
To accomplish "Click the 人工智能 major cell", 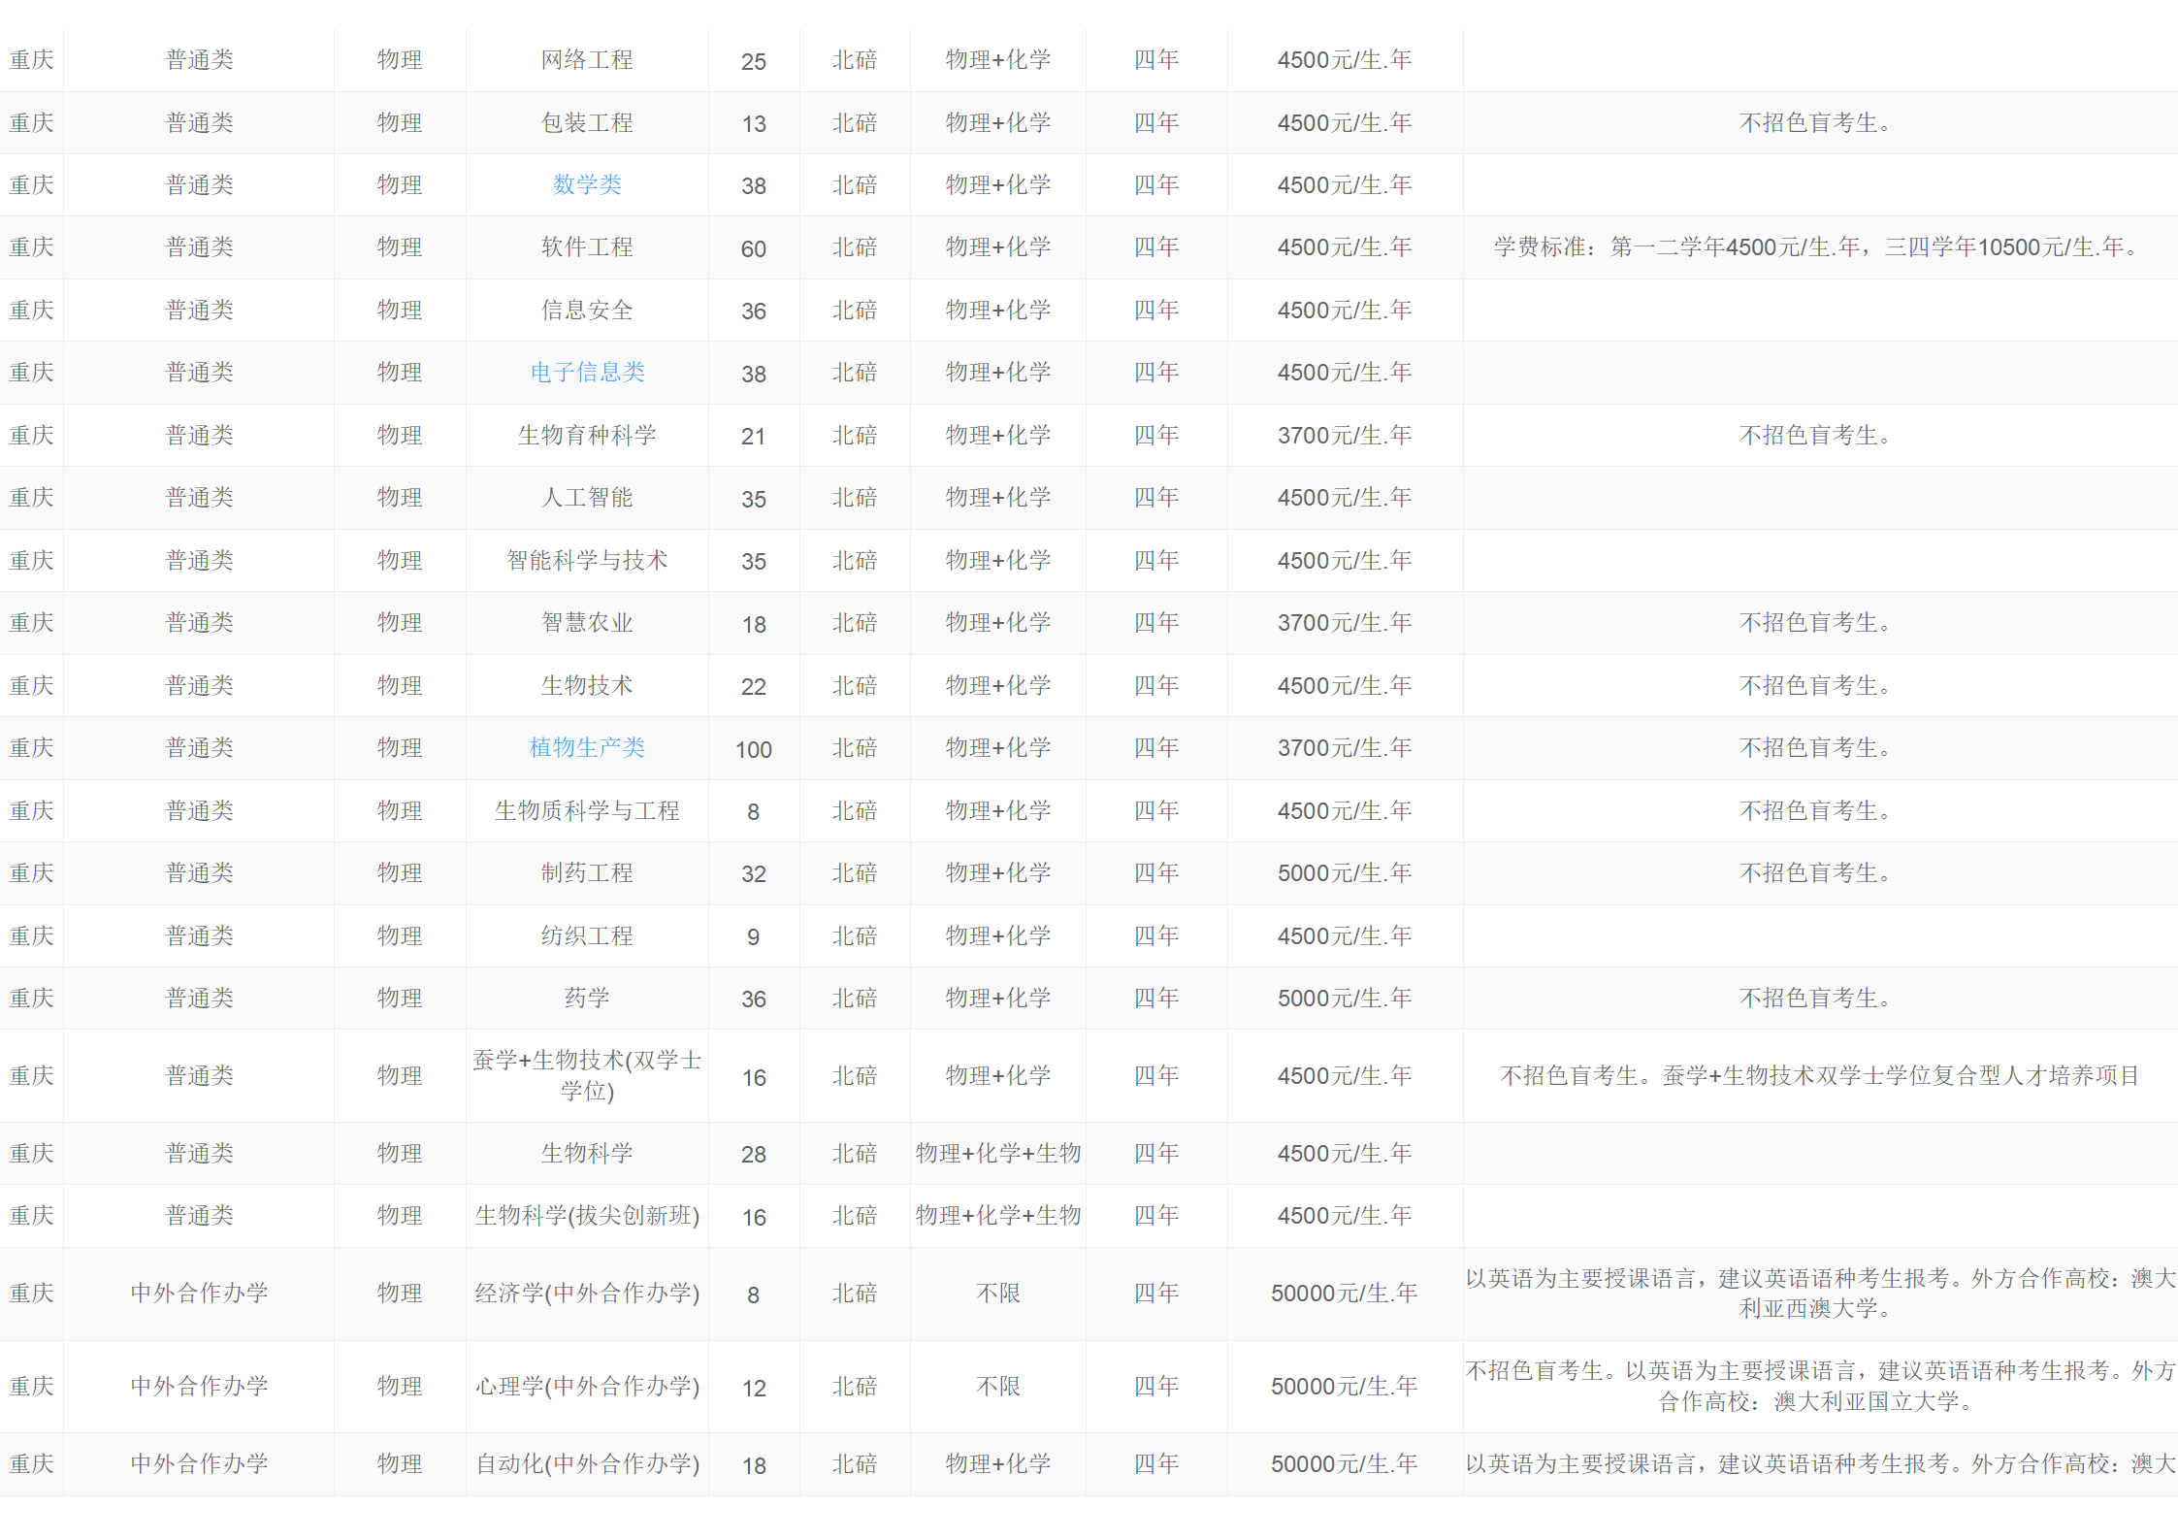I will click(587, 498).
